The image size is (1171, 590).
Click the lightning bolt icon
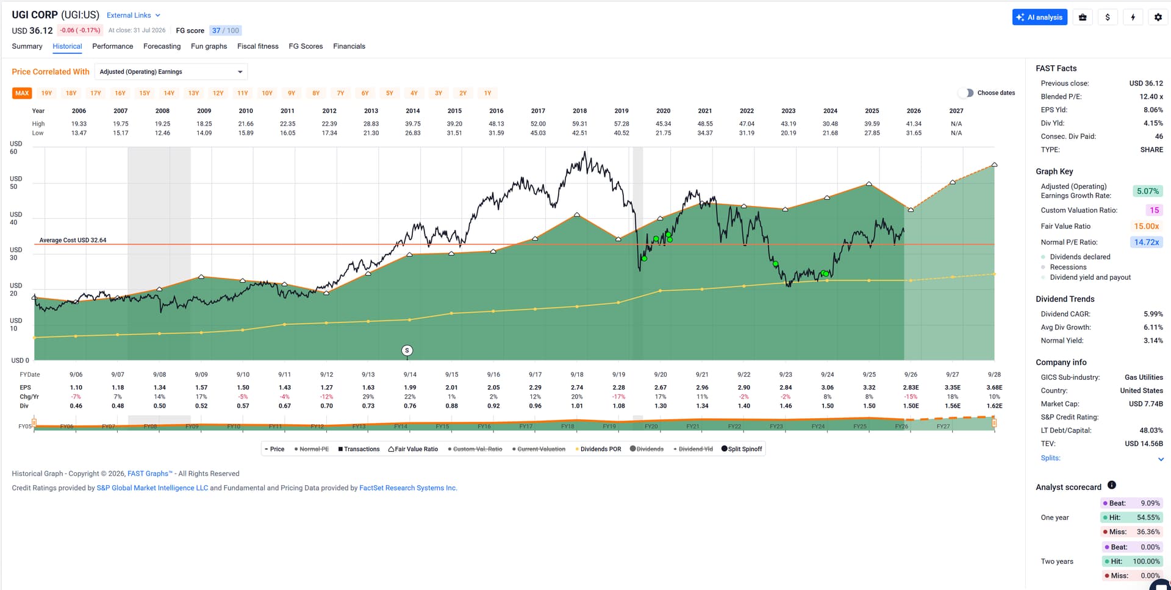1133,17
